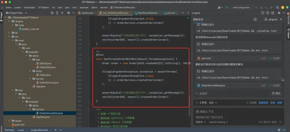The width and height of the screenshot is (290, 132).
Task: Collapse the entity folder
Action: 30,71
